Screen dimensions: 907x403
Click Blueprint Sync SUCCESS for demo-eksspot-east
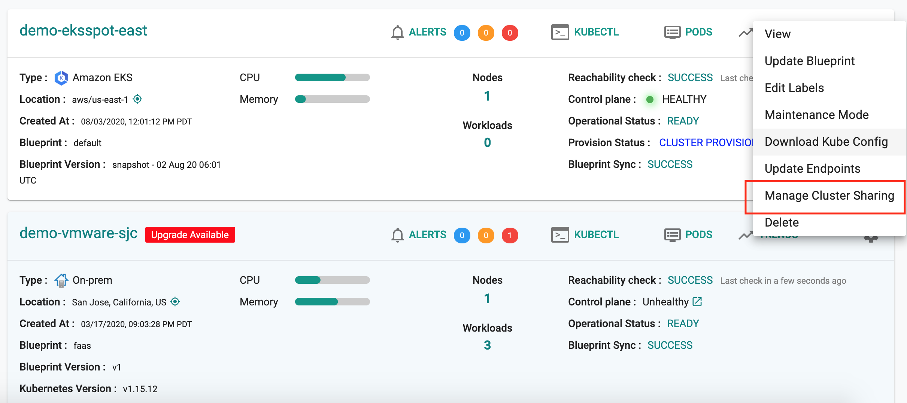[x=670, y=164]
